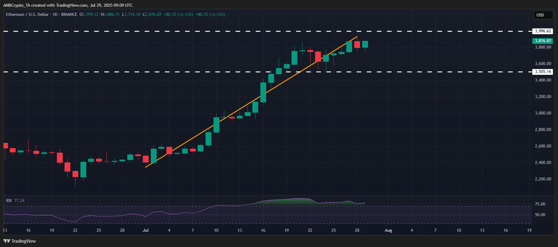Click the Ethereum / U.S. Dollar symbol title
The image size is (558, 247).
(27, 14)
